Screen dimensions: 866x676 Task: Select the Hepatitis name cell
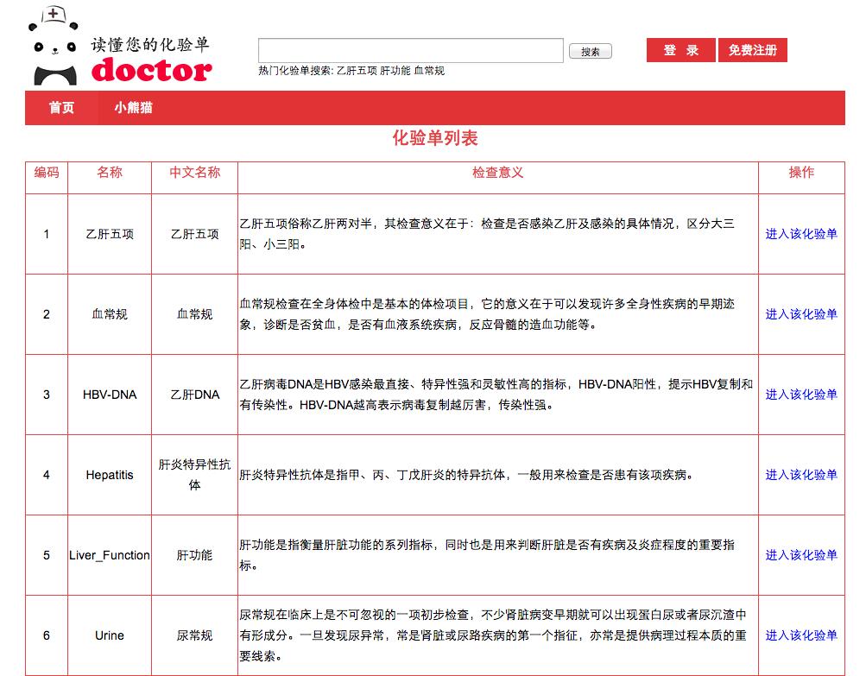tap(110, 475)
